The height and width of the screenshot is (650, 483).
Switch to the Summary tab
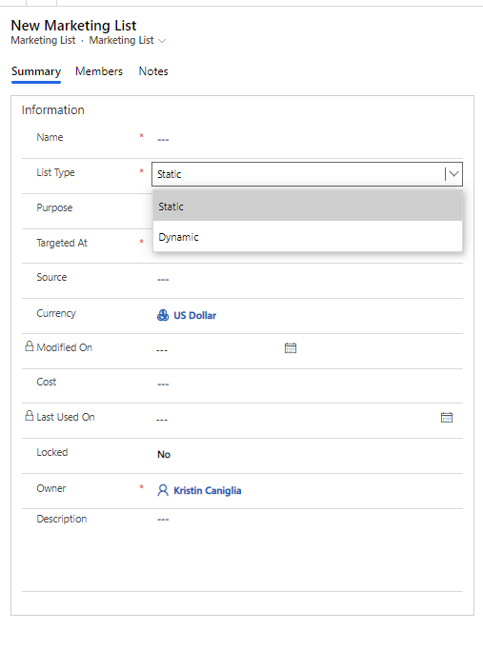(36, 71)
